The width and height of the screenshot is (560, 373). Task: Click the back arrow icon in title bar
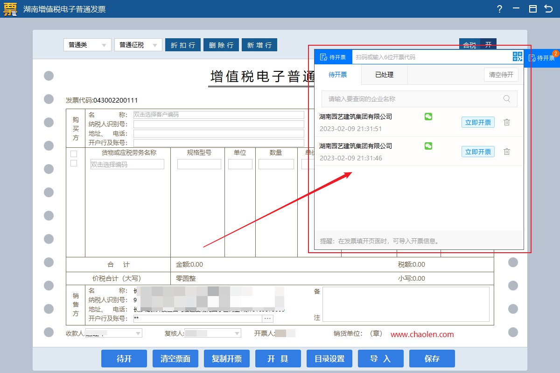point(548,9)
